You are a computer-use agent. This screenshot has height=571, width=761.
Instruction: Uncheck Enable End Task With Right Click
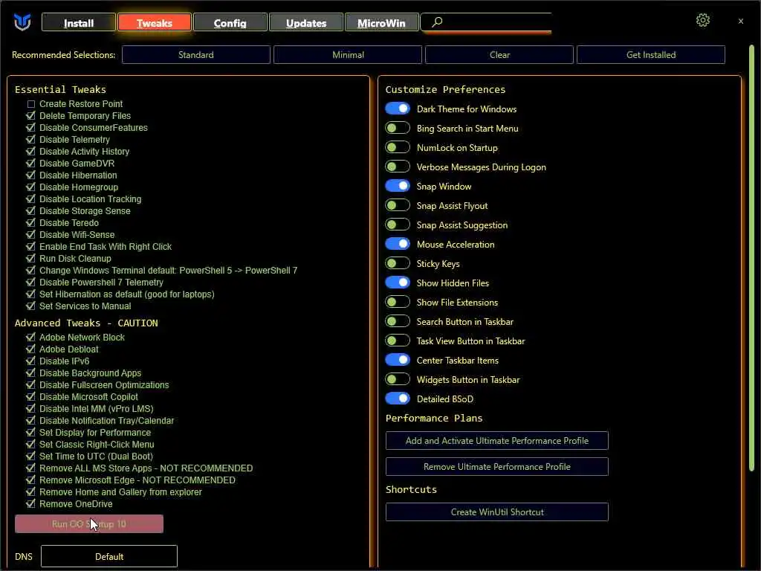pyautogui.click(x=31, y=247)
